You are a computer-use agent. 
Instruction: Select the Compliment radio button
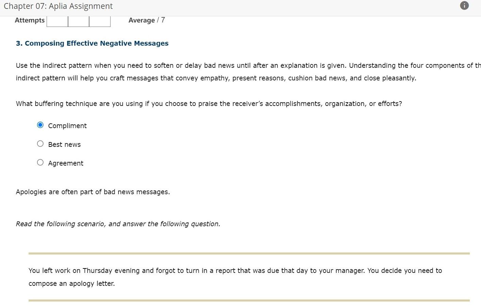pos(40,125)
